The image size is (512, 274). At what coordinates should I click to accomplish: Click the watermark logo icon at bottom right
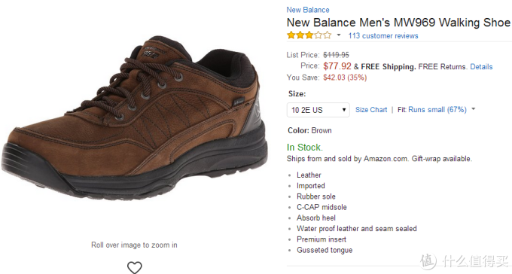[428, 261]
